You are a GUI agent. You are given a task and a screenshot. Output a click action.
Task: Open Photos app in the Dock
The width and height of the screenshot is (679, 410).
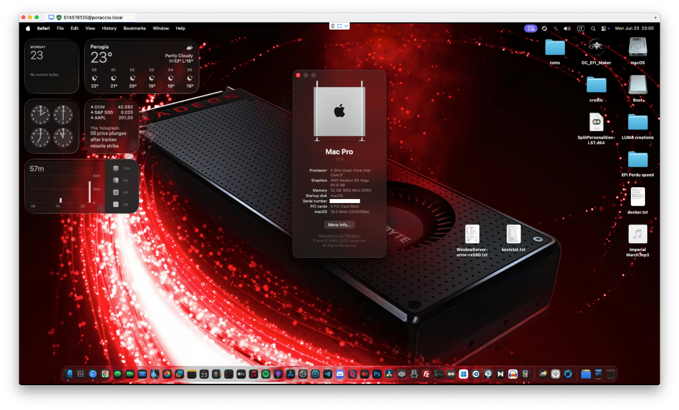[167, 374]
